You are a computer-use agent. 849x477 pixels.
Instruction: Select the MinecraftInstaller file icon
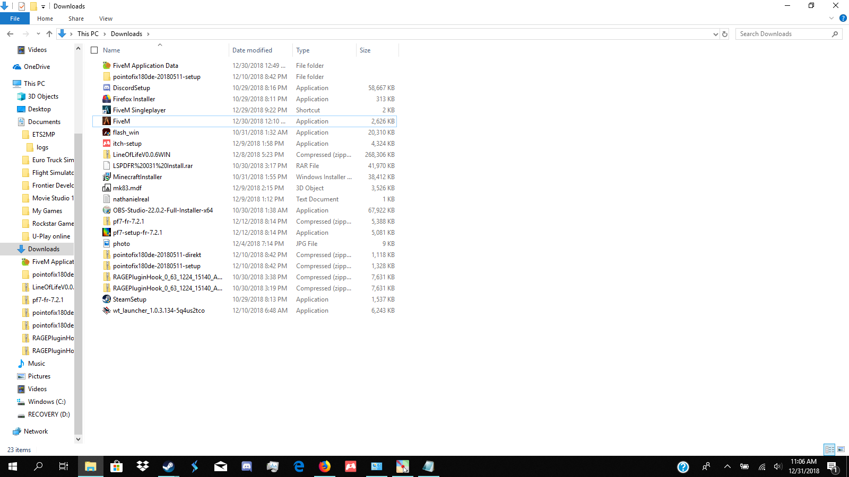click(107, 177)
